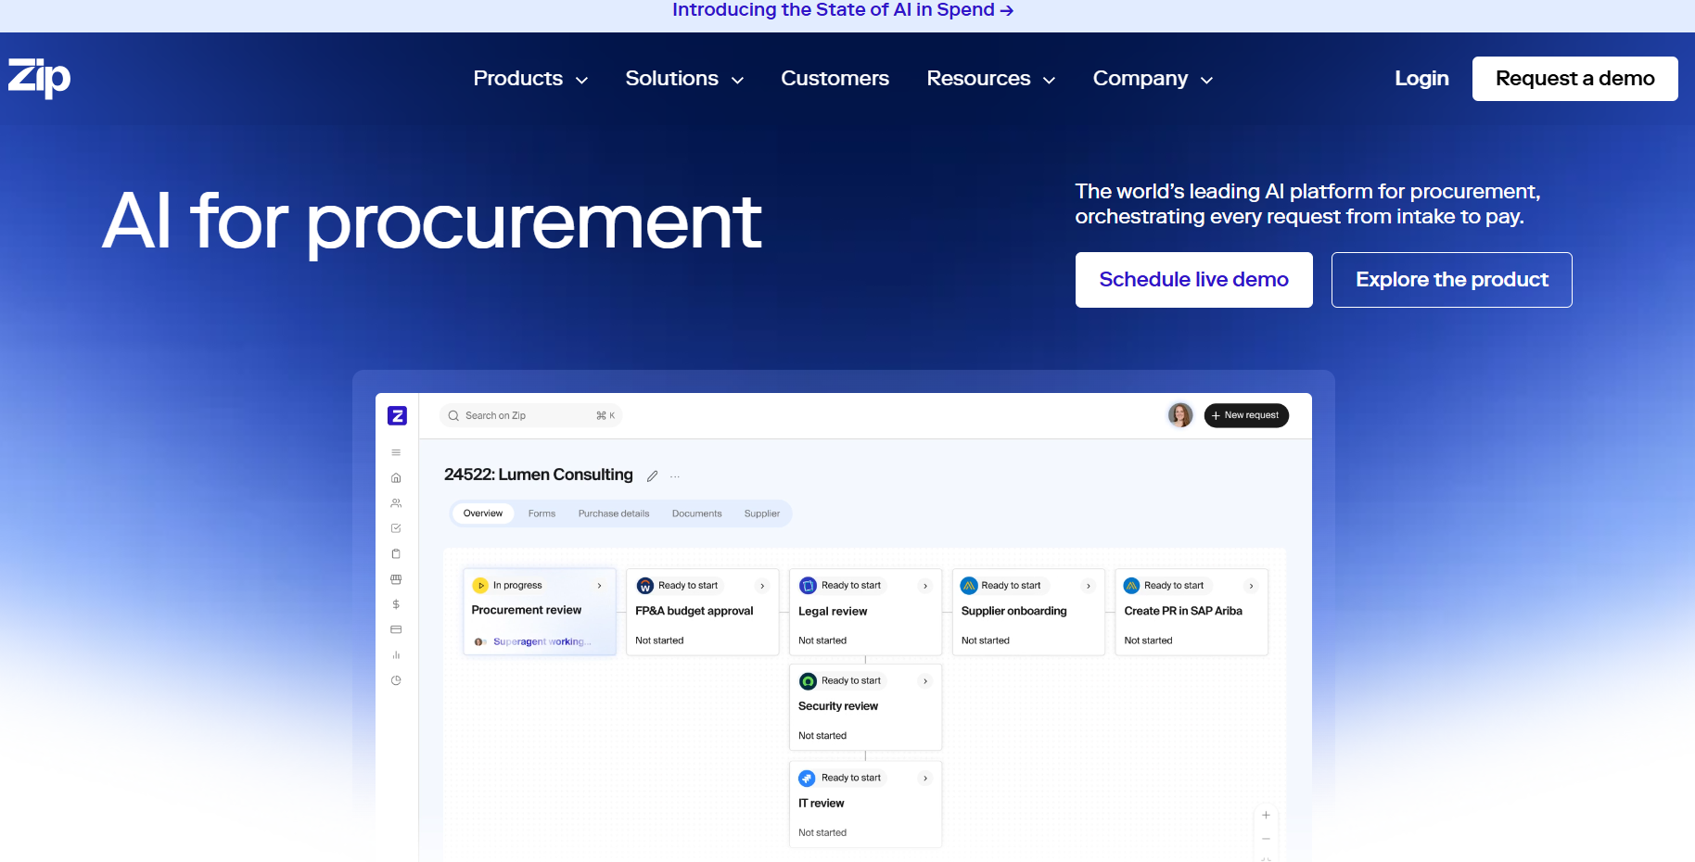
Task: Click the New request button
Action: click(1246, 415)
